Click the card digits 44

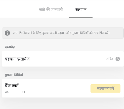(x=7, y=92)
